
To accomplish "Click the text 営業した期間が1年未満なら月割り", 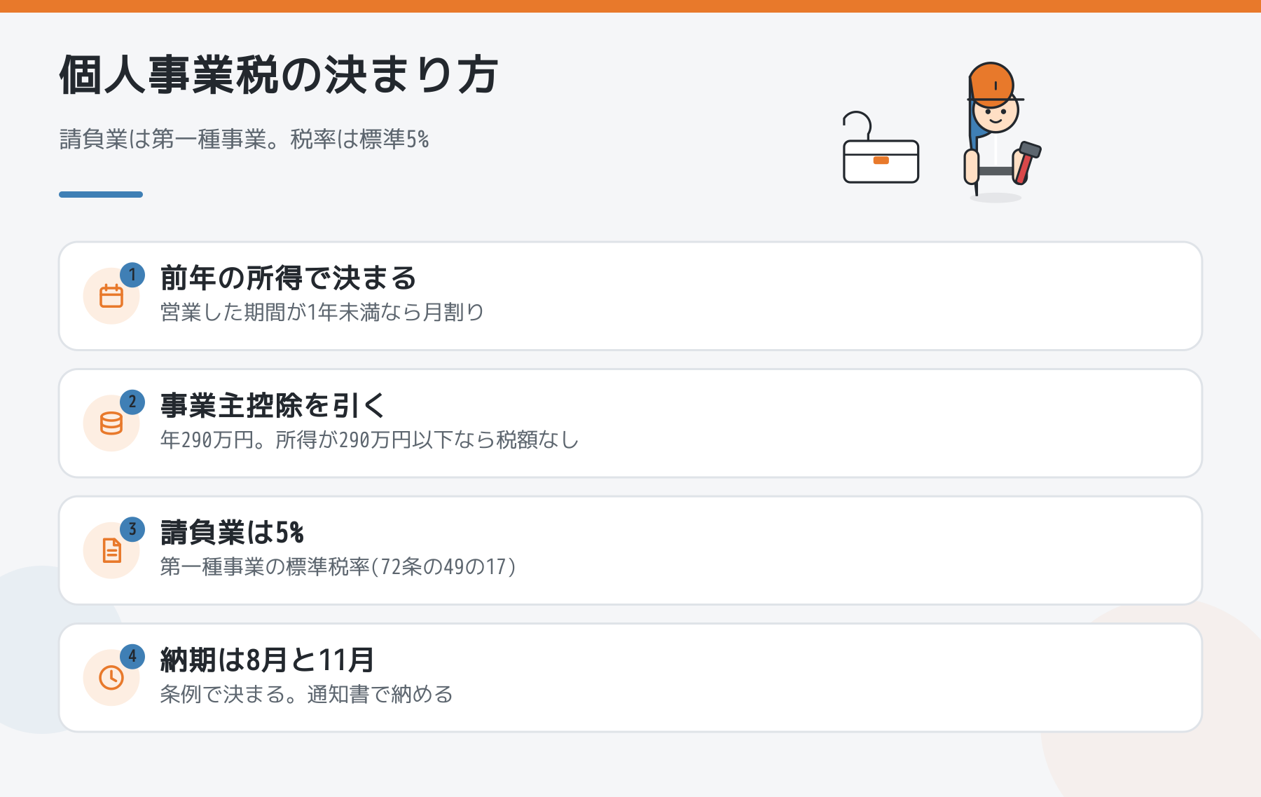I will click(322, 312).
